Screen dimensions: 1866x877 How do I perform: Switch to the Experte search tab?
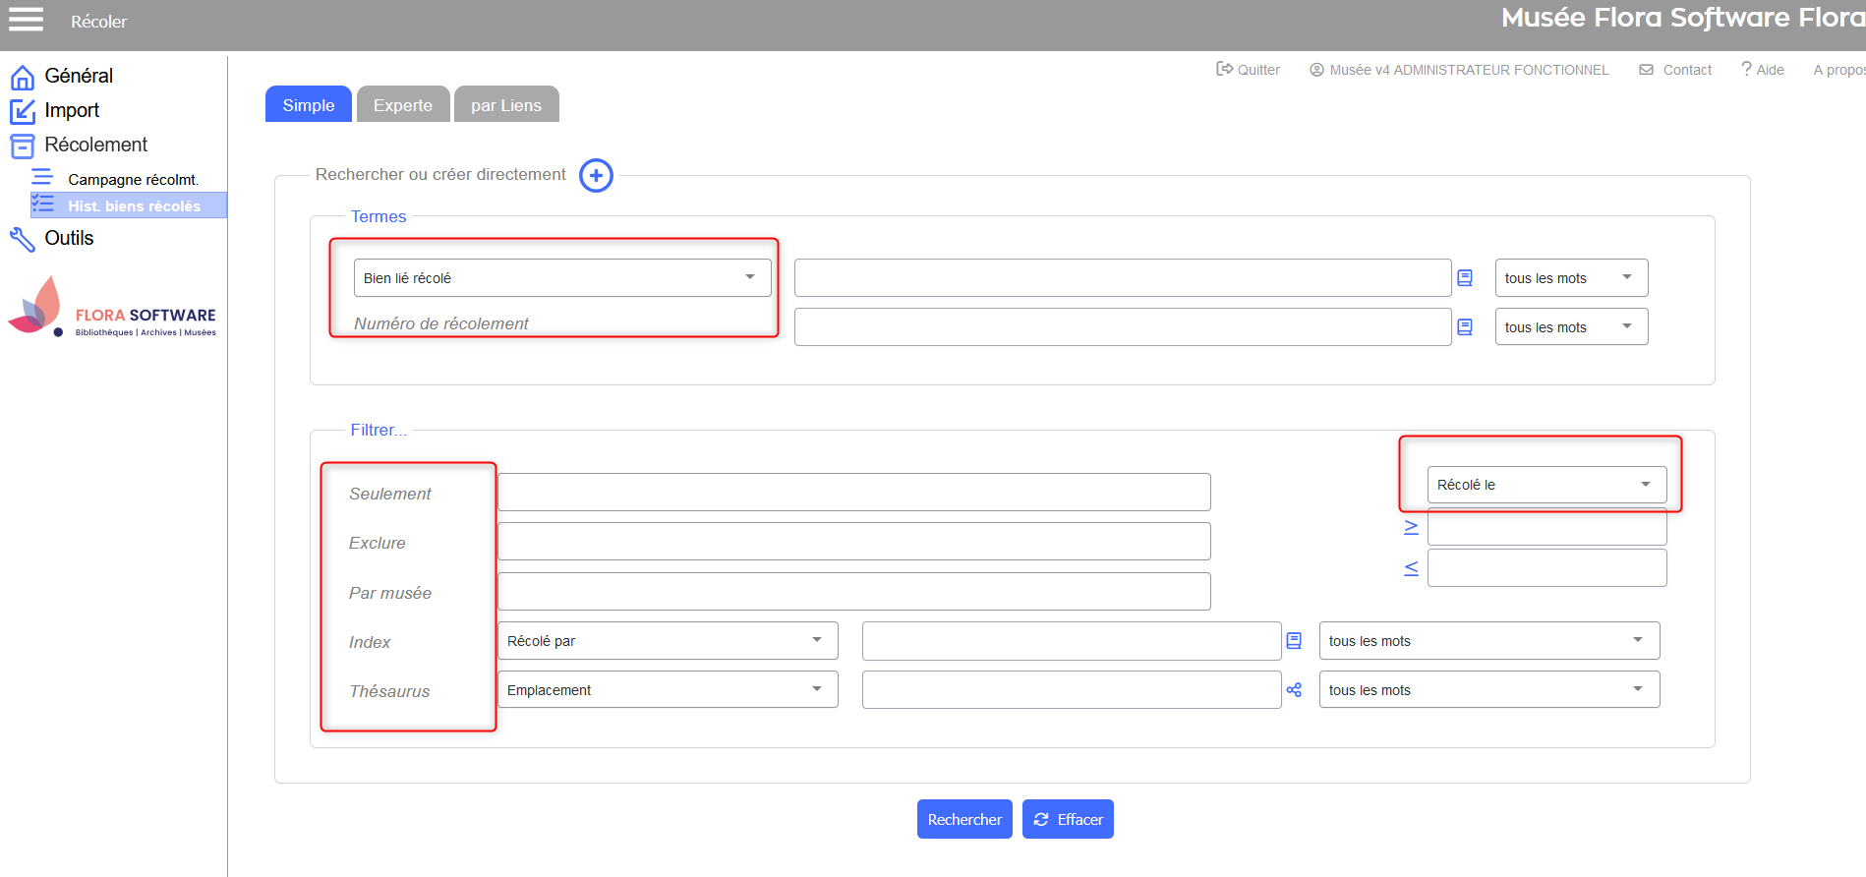[402, 105]
